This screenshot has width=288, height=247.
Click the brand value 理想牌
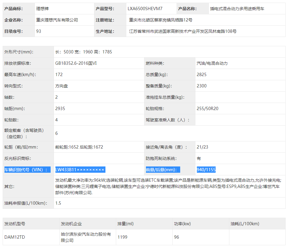tap(42, 9)
